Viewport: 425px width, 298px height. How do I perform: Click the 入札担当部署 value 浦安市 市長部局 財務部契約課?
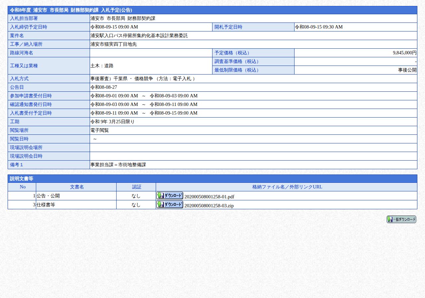123,18
